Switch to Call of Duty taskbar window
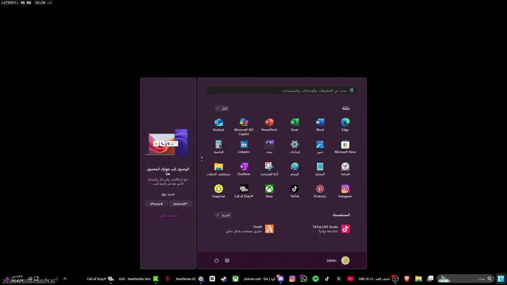507x285 pixels. pyautogui.click(x=100, y=279)
